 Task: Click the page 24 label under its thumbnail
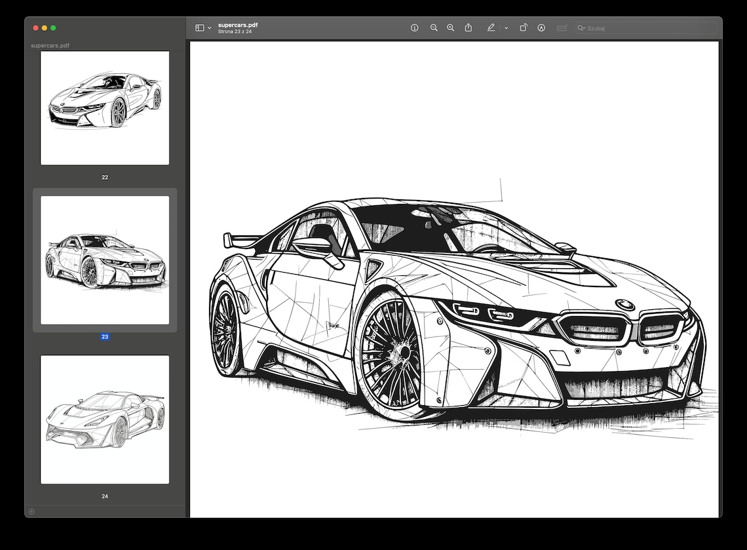pyautogui.click(x=104, y=496)
